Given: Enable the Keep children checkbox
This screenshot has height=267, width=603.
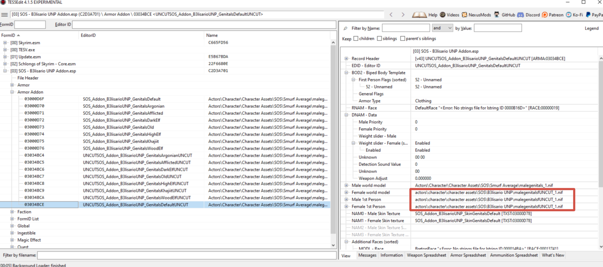Looking at the screenshot, I should tap(356, 38).
